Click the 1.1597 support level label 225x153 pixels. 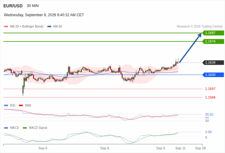pyautogui.click(x=210, y=89)
